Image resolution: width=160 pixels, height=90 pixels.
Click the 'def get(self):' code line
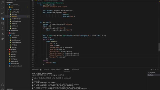45,22
